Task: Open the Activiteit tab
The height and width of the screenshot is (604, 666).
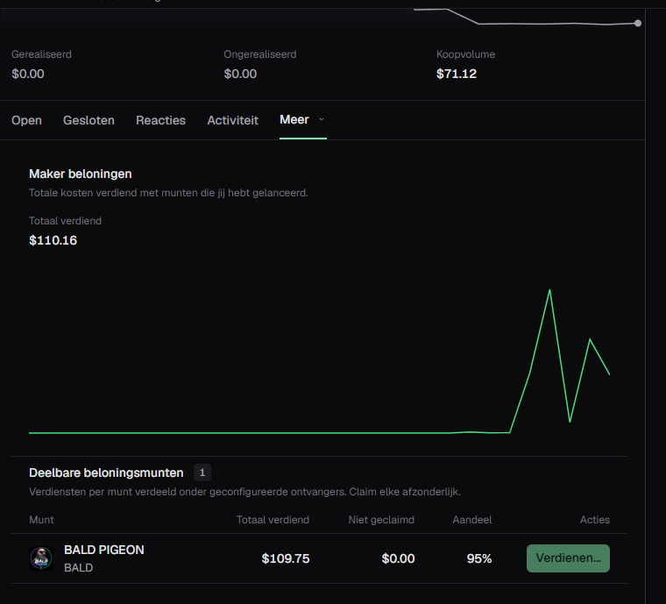Action: coord(233,120)
